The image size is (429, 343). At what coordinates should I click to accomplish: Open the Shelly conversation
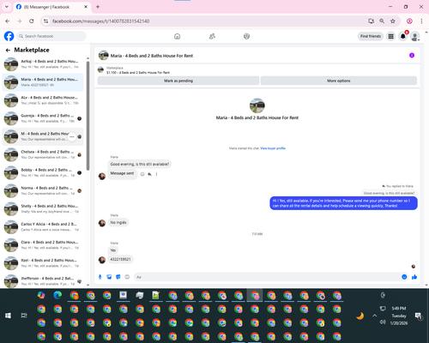[x=43, y=209]
